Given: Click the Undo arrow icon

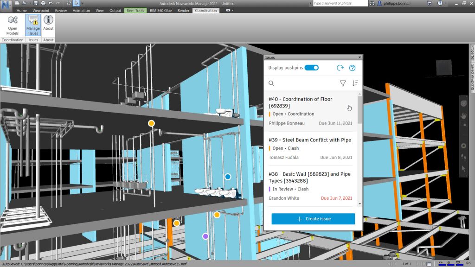Looking at the screenshot, I should pos(51,3).
